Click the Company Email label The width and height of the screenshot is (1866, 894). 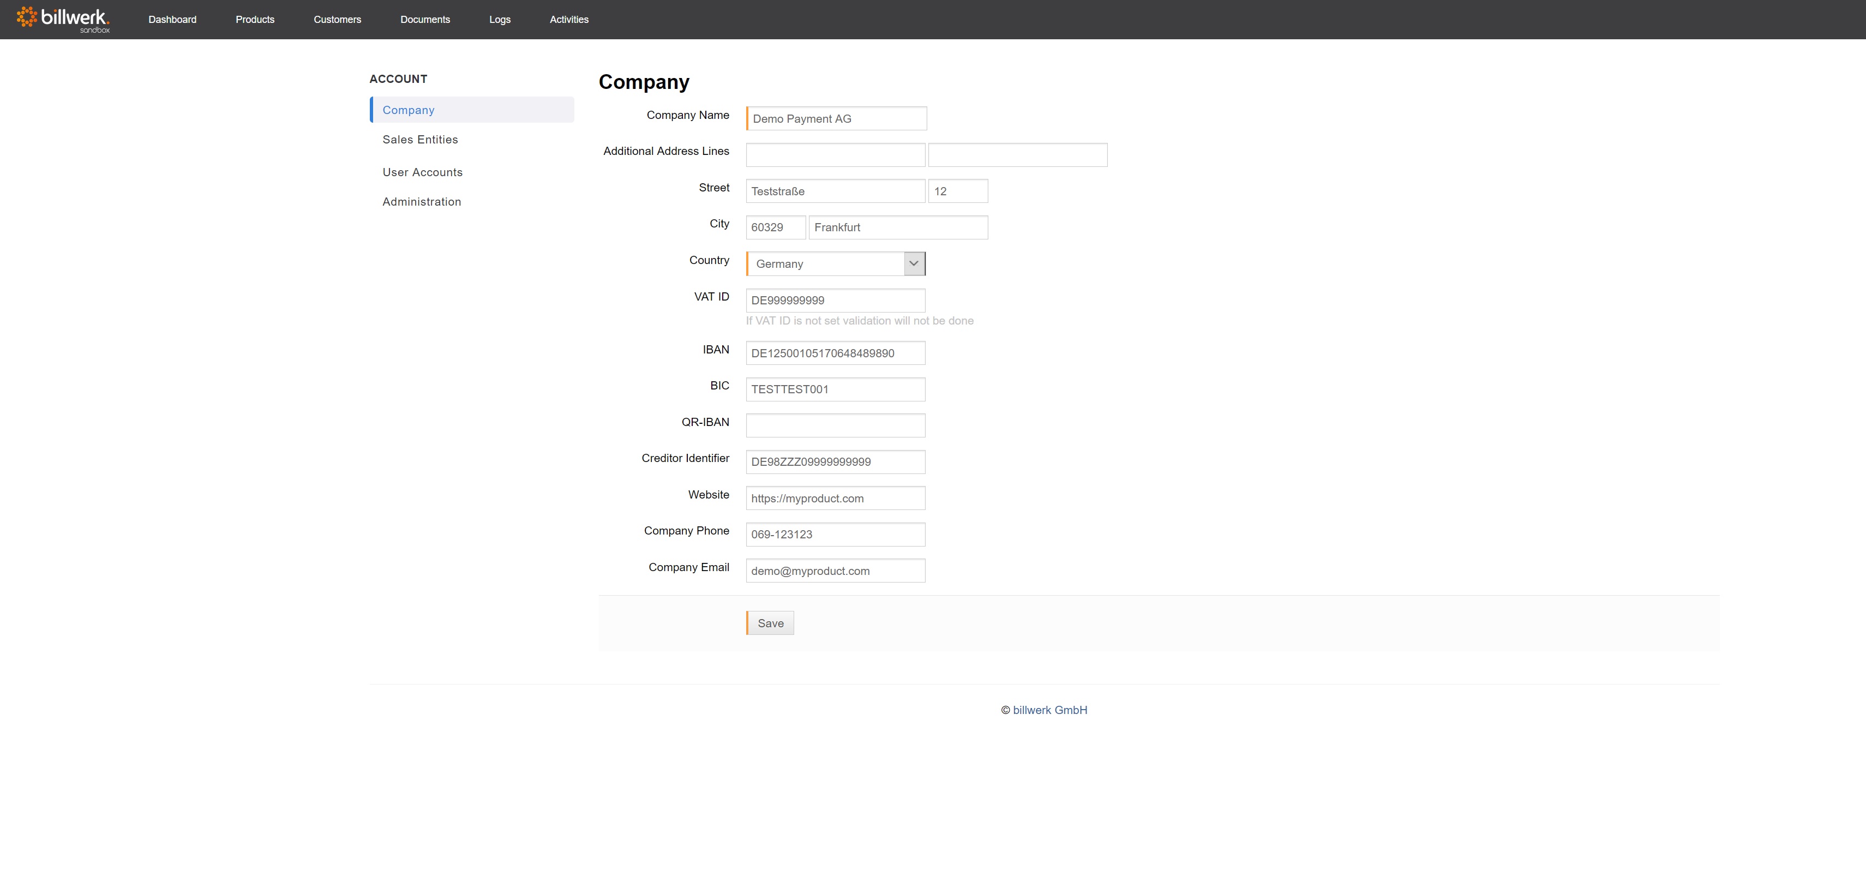click(689, 567)
